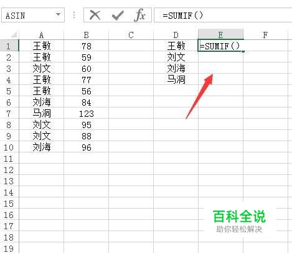This screenshot has height=253, width=292.
Task: Select column B header
Action: tap(86, 35)
